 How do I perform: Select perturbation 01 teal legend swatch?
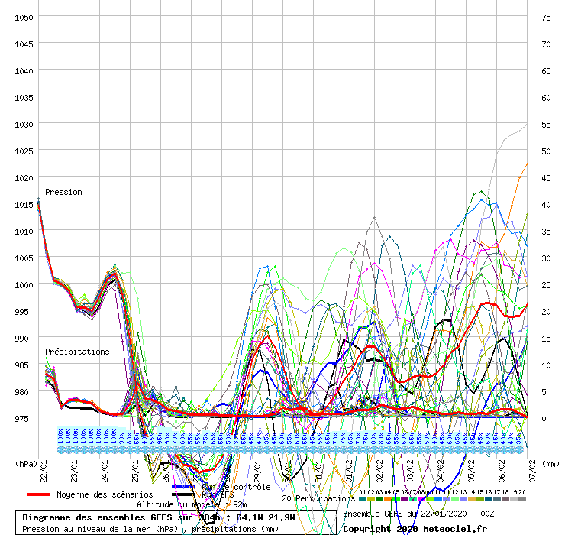click(363, 499)
